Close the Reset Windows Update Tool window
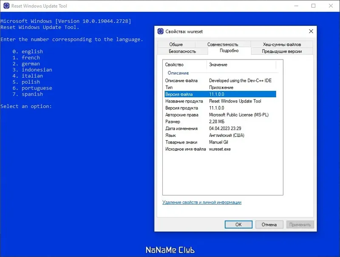 click(x=331, y=6)
